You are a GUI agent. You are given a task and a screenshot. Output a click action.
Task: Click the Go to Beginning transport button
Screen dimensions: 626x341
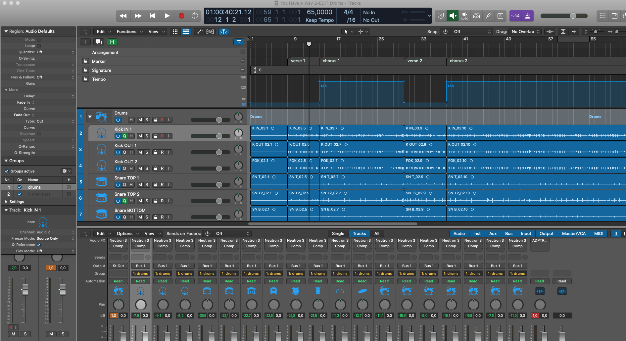point(152,16)
